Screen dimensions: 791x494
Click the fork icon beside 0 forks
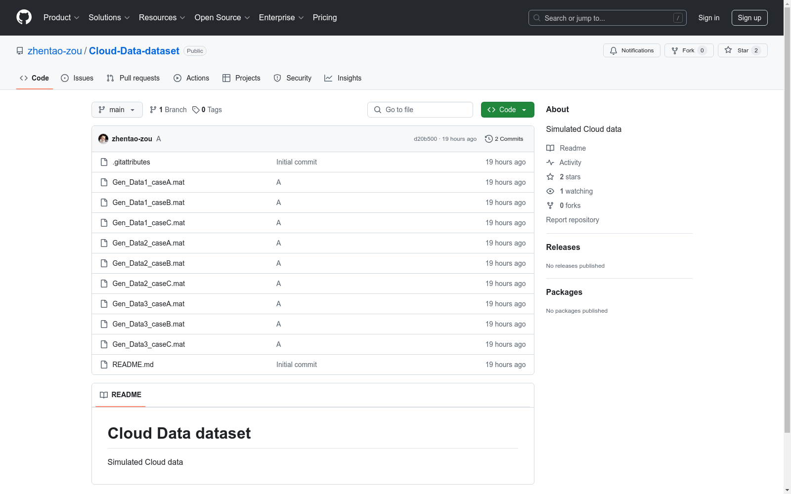pos(550,206)
